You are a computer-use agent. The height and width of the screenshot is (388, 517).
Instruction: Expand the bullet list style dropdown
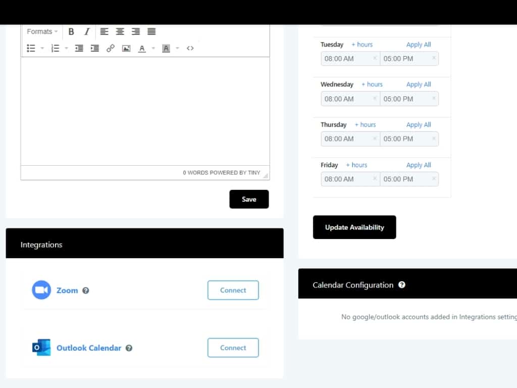pos(42,48)
